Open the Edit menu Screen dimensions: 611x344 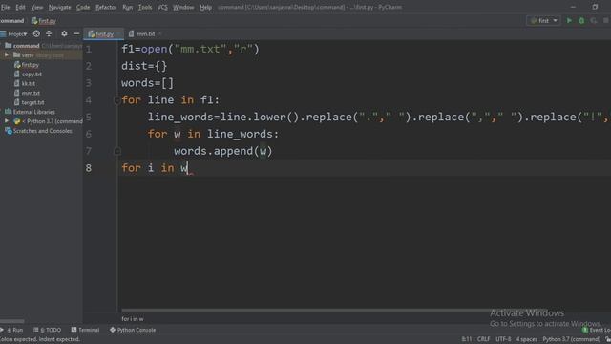20,7
